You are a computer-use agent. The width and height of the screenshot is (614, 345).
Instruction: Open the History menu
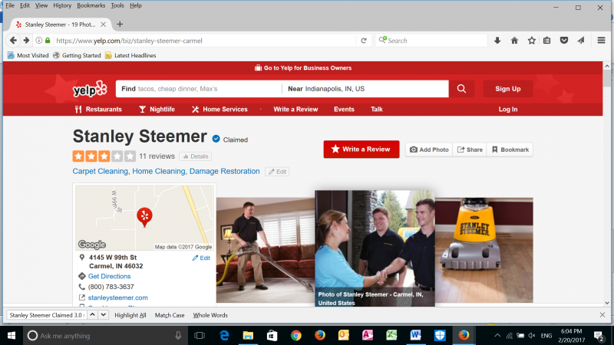pyautogui.click(x=62, y=5)
